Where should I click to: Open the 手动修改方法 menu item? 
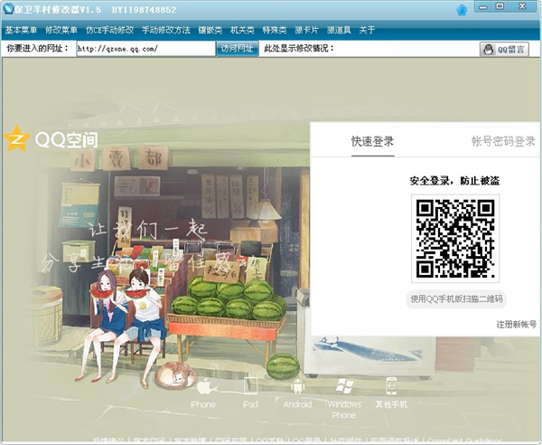coord(166,30)
